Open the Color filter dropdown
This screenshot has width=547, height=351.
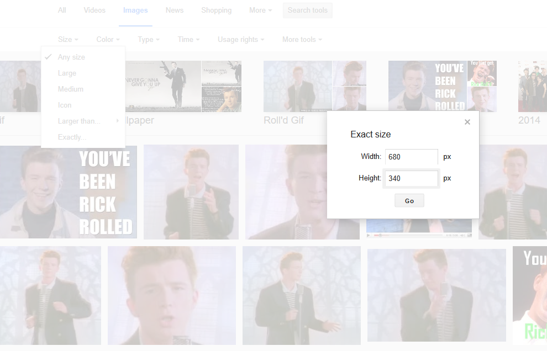click(108, 39)
